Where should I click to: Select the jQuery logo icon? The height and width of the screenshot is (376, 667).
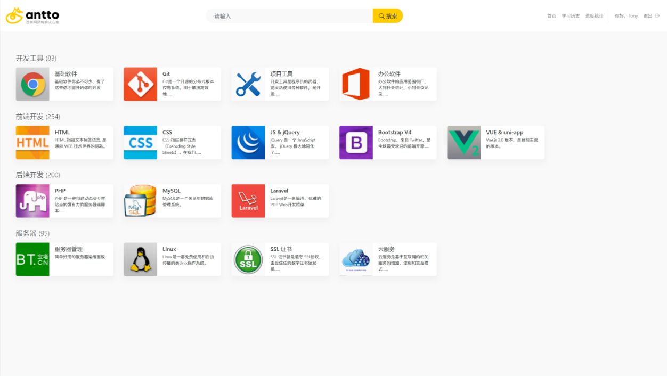click(248, 143)
